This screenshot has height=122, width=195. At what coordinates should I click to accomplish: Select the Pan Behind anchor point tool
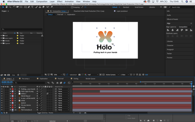(21, 7)
